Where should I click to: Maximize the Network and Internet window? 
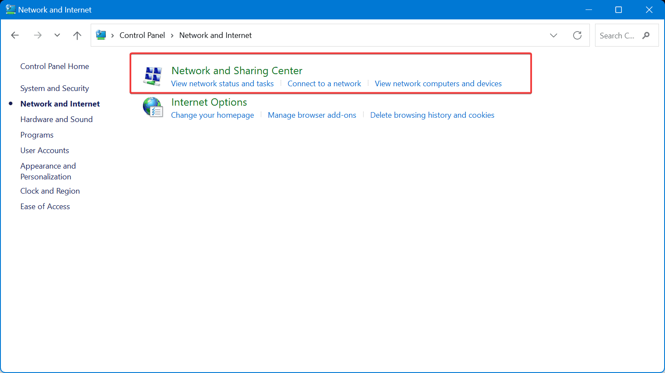point(618,9)
